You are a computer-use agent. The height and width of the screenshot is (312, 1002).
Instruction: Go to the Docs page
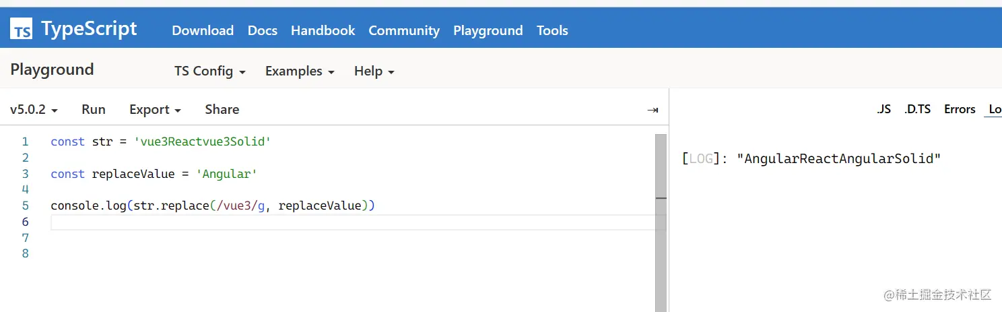tap(263, 30)
